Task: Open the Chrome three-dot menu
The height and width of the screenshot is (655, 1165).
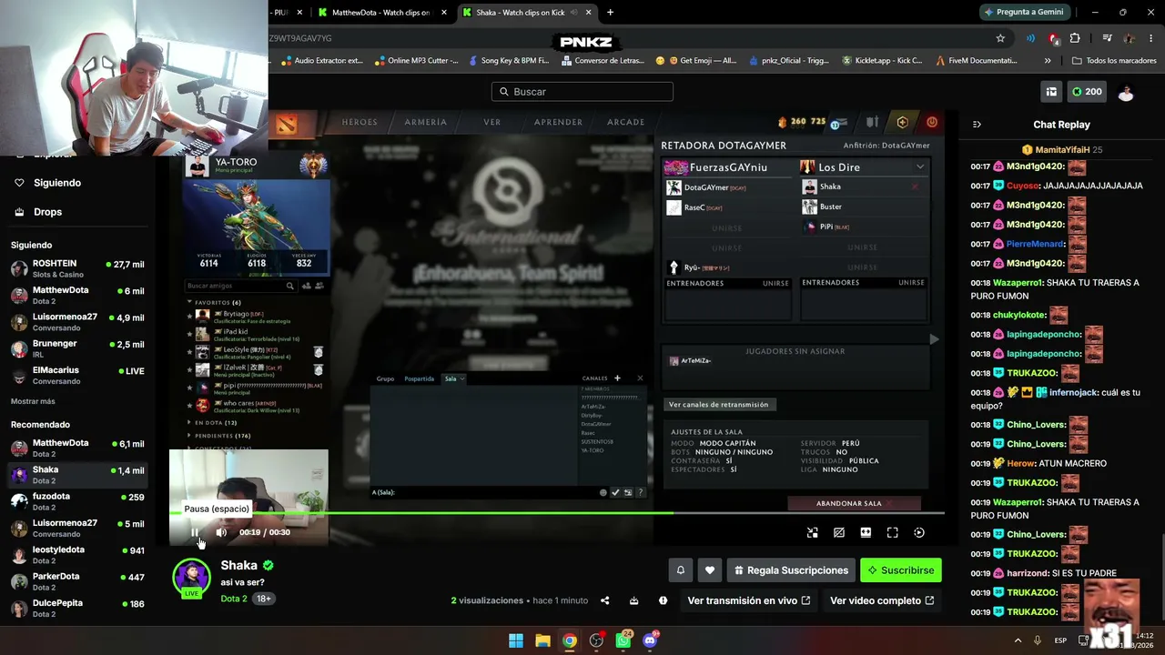Action: tap(1152, 38)
